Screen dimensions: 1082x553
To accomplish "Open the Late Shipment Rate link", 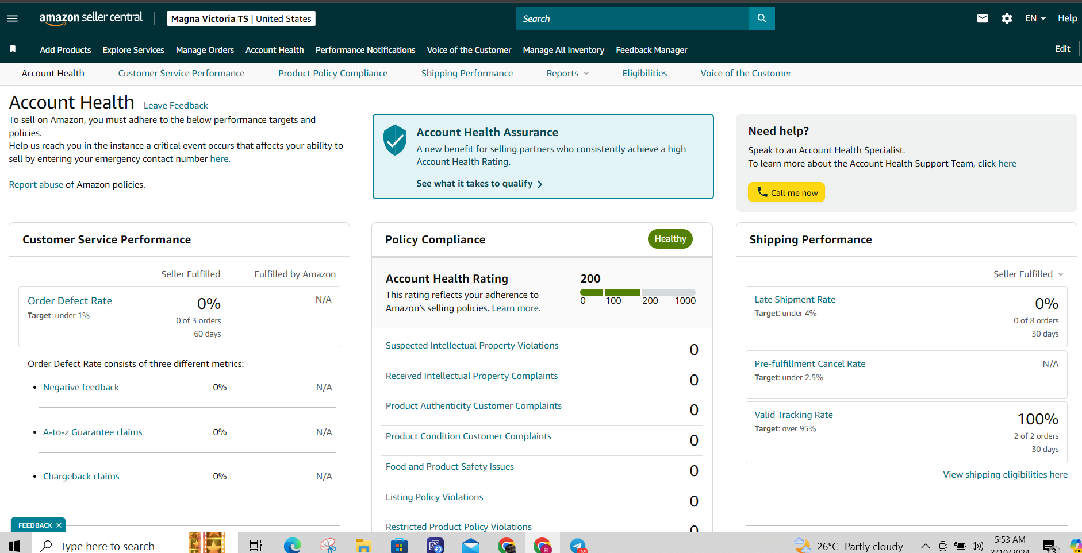I will click(x=795, y=300).
